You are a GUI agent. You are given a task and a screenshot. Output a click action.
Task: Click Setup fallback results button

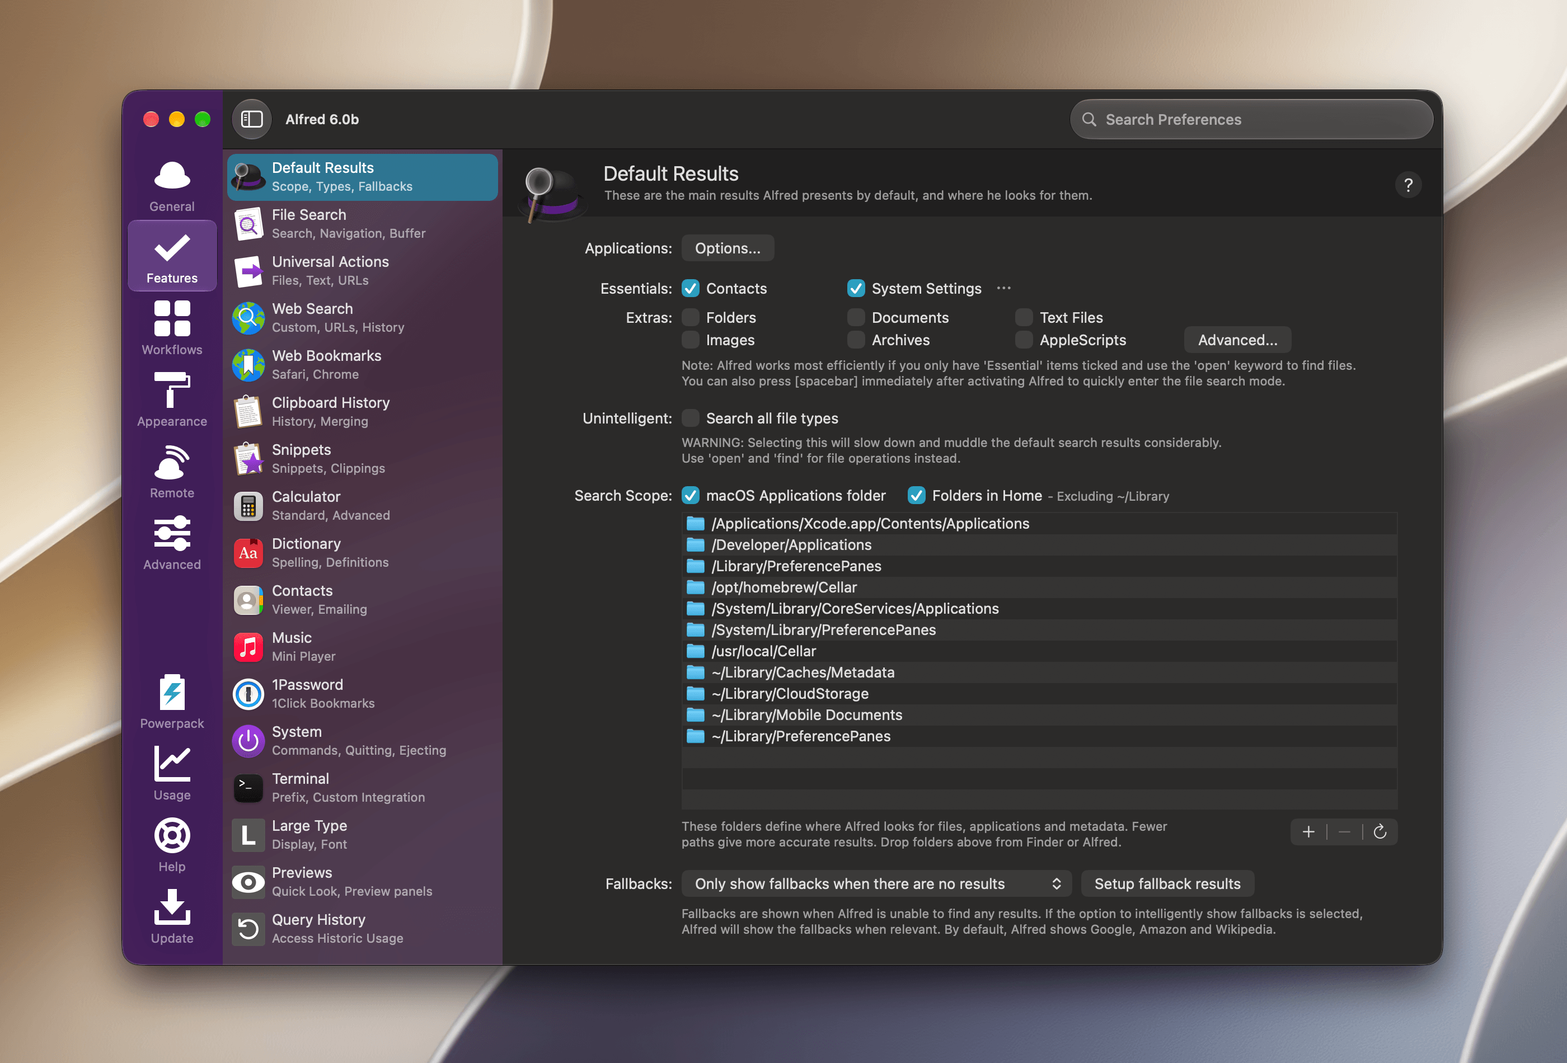[1167, 884]
